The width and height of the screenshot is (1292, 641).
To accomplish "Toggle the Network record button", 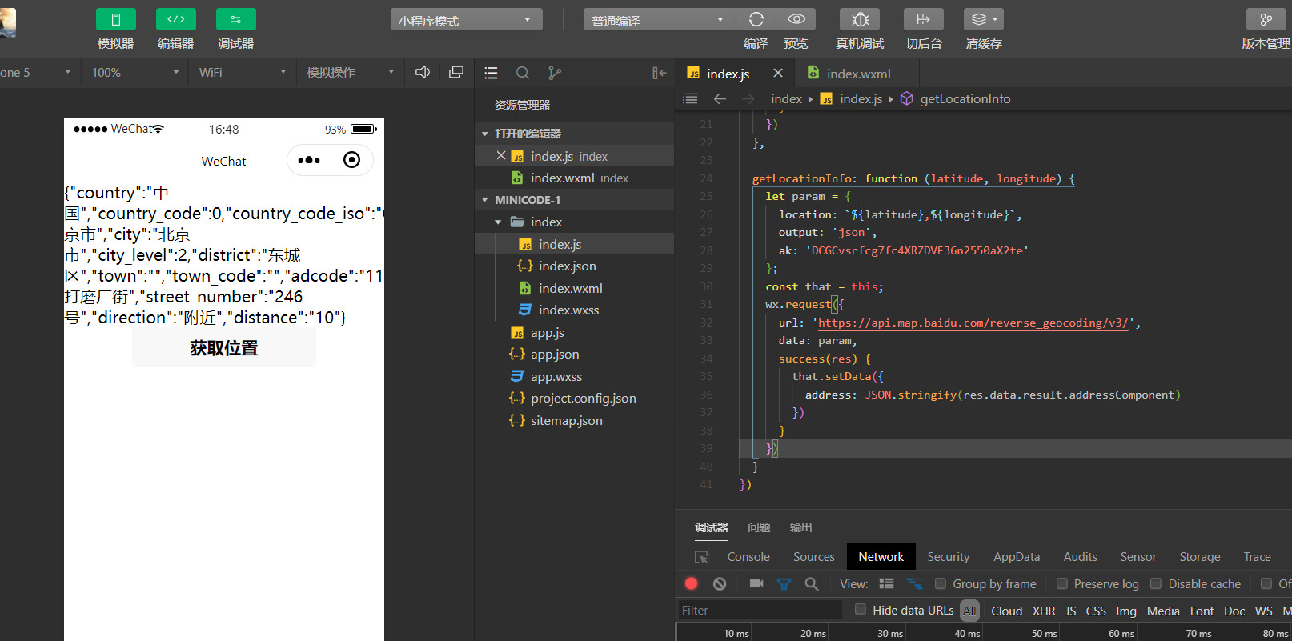I will click(x=692, y=583).
